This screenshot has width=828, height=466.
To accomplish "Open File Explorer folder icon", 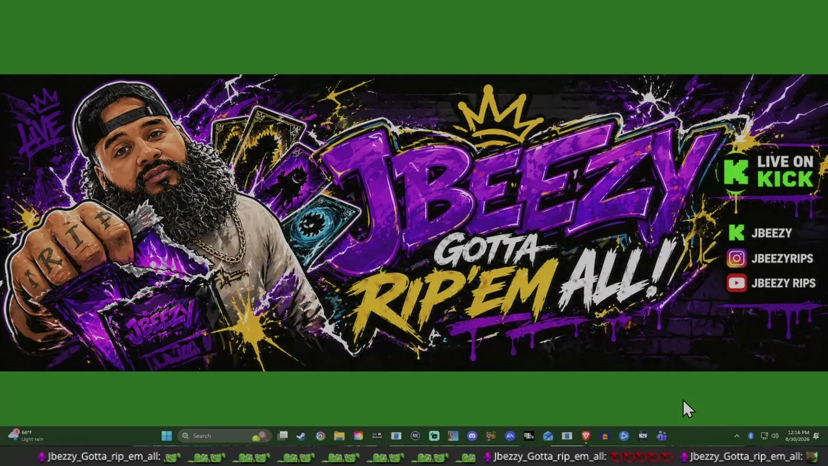I will (x=339, y=436).
